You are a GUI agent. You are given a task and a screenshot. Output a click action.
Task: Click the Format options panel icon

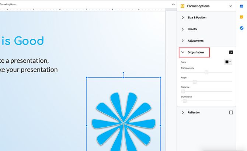pos(182,6)
